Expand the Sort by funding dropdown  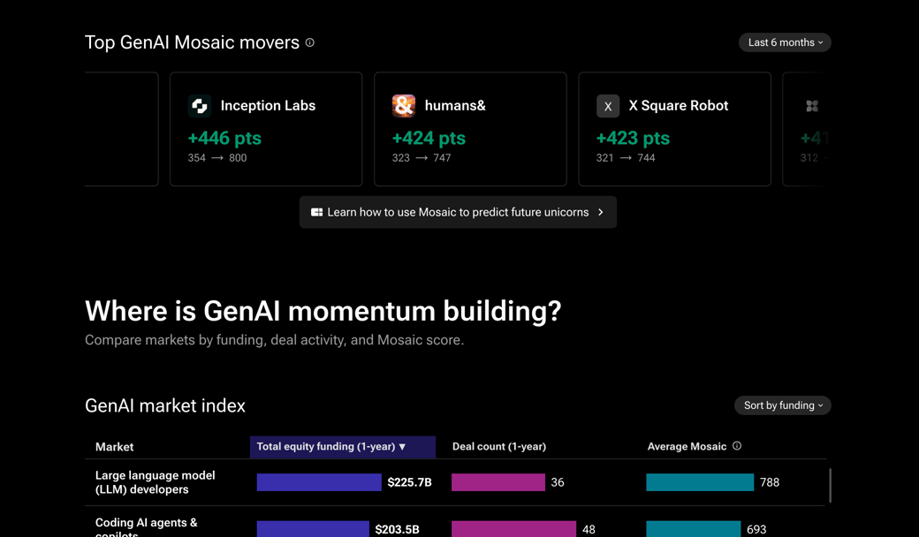point(782,405)
